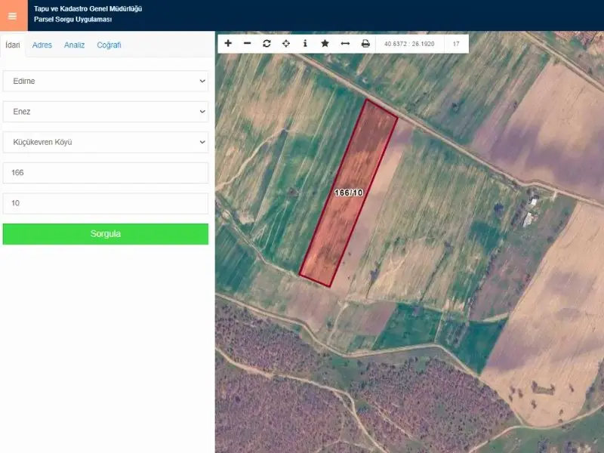Focus the block field containing 166
This screenshot has width=604, height=453.
pos(106,173)
